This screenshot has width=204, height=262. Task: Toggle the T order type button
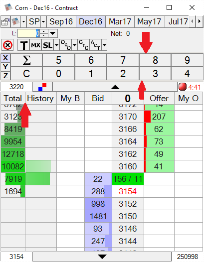point(23,45)
